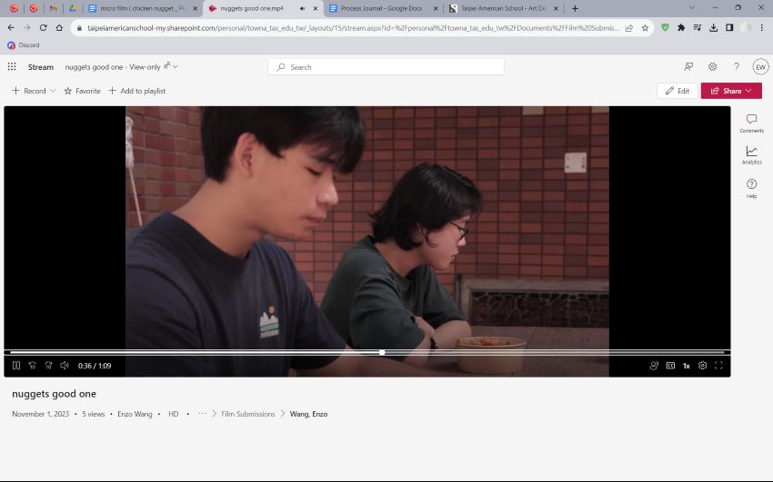Viewport: 773px width, 482px height.
Task: Open the Film Submissions breadcrumb link
Action: [x=247, y=414]
